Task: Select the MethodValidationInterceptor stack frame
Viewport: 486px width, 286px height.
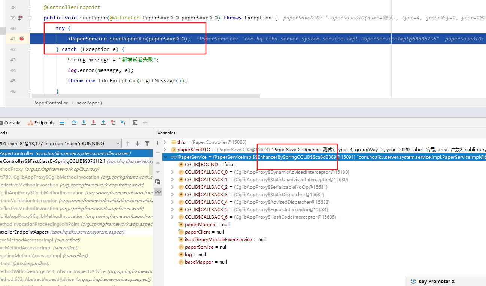Action: [76, 201]
